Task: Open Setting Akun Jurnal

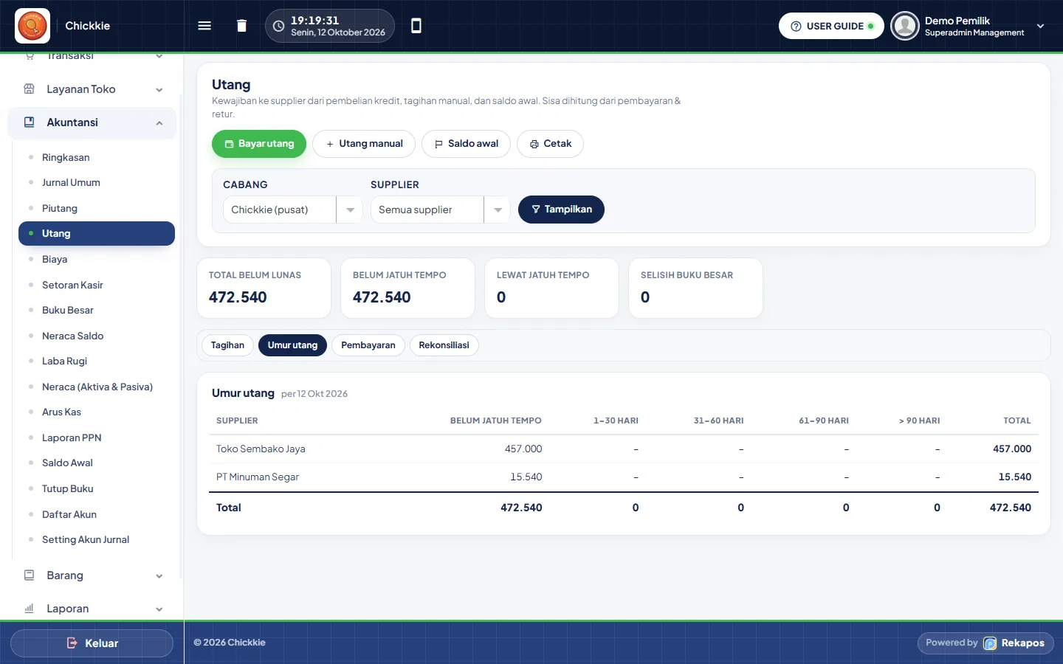Action: coord(97,539)
